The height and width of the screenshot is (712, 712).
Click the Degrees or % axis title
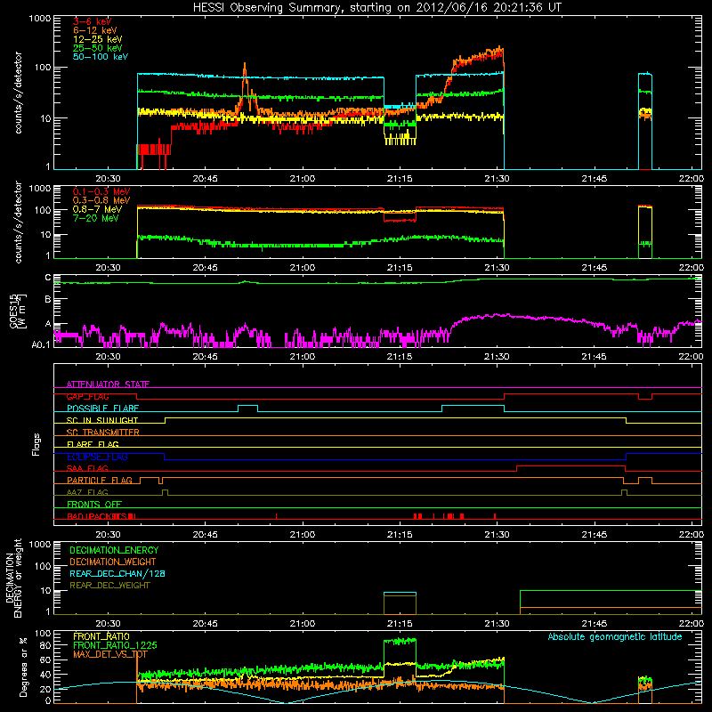(23, 667)
